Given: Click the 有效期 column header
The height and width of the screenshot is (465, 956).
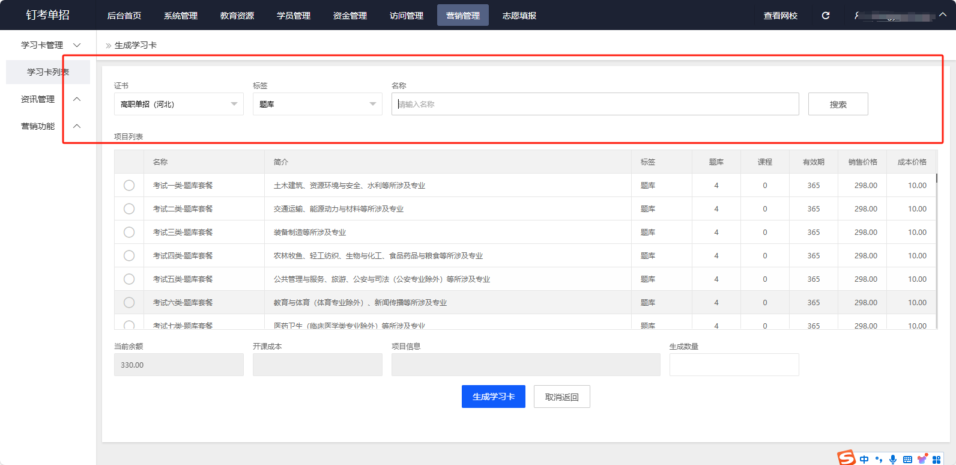Looking at the screenshot, I should [814, 162].
